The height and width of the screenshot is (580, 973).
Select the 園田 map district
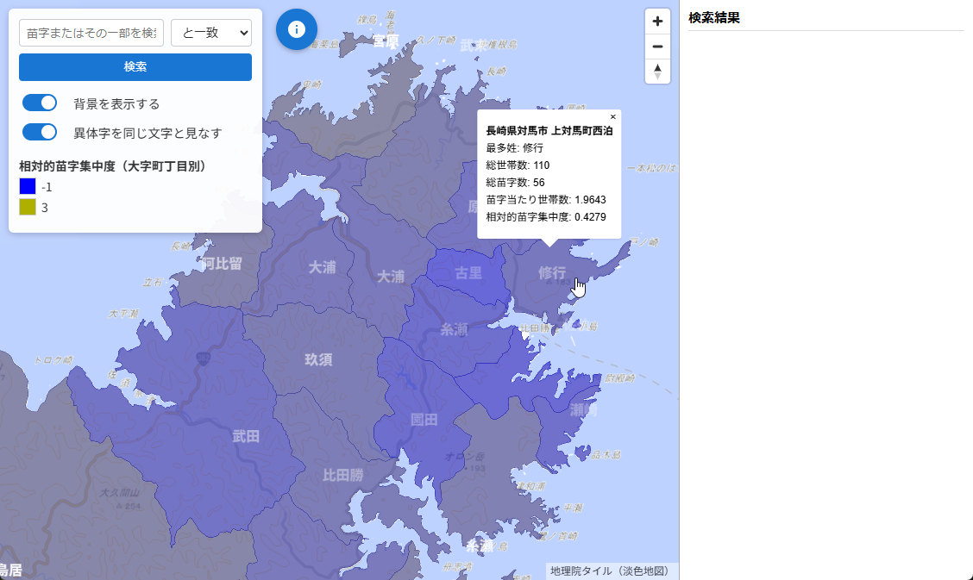click(424, 420)
